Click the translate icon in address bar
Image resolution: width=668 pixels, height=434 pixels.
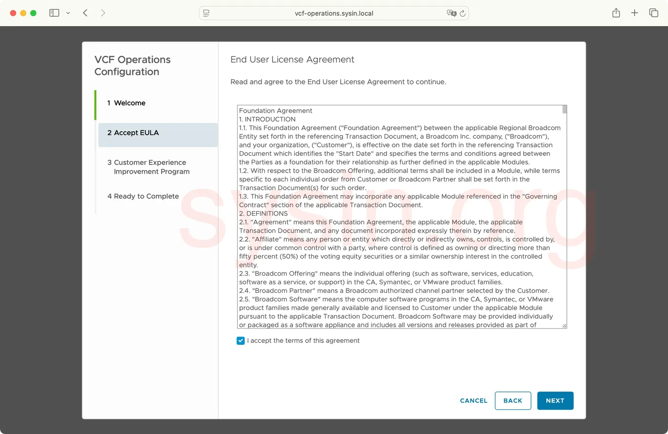click(451, 13)
